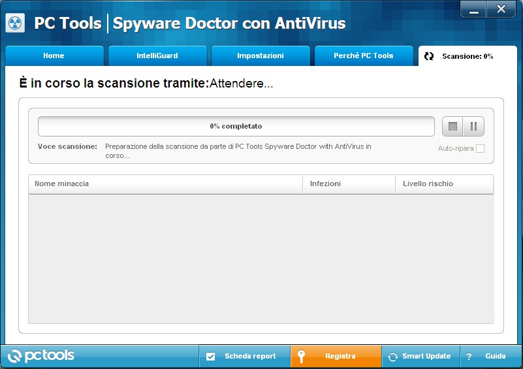This screenshot has width=523, height=369.
Task: Toggle the Scheda report checkbox
Action: point(210,357)
